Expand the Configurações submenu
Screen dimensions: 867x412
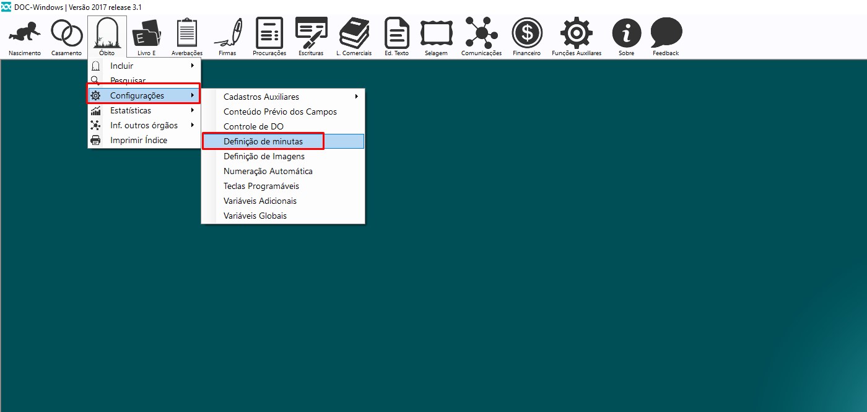144,95
